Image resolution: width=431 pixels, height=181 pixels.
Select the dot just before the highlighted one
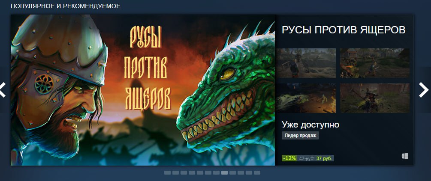coord(216,173)
